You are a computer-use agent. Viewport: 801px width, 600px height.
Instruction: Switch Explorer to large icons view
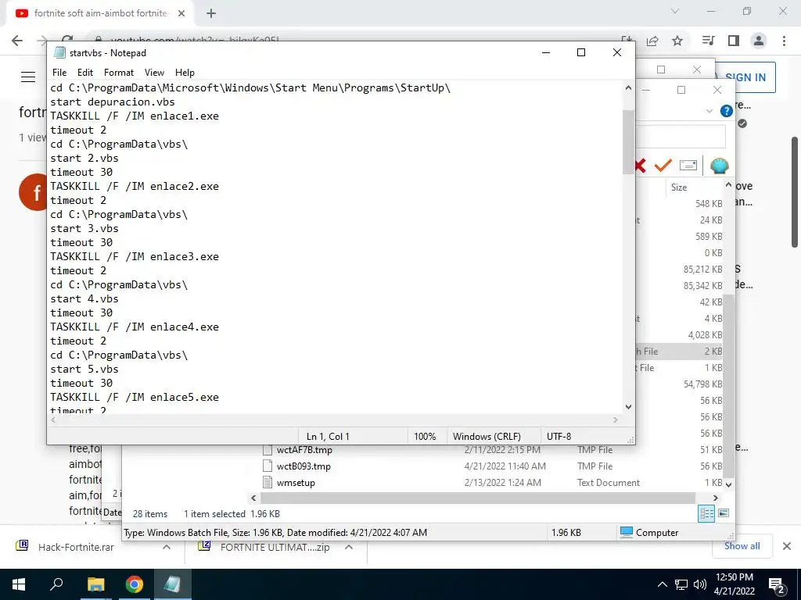pos(724,513)
